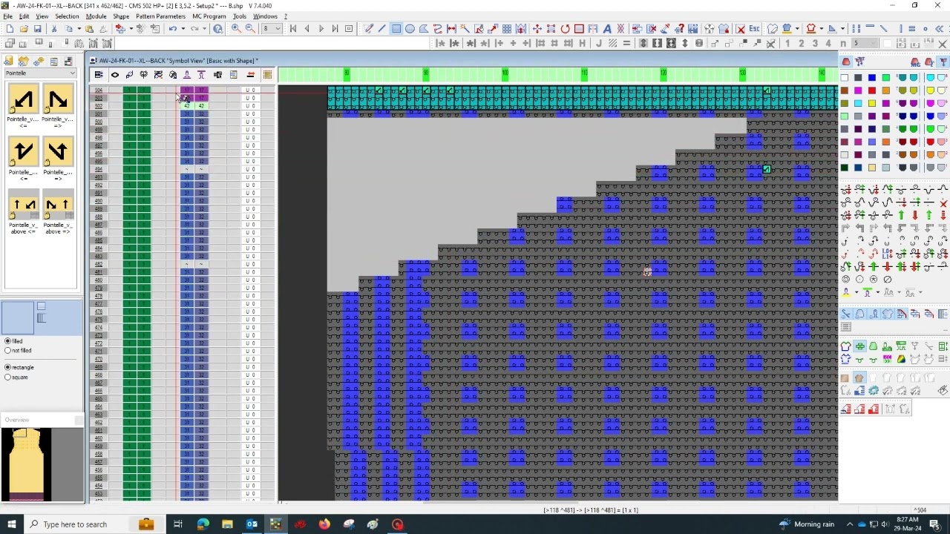The width and height of the screenshot is (950, 534).
Task: Open the MC Program menu
Action: click(x=209, y=16)
